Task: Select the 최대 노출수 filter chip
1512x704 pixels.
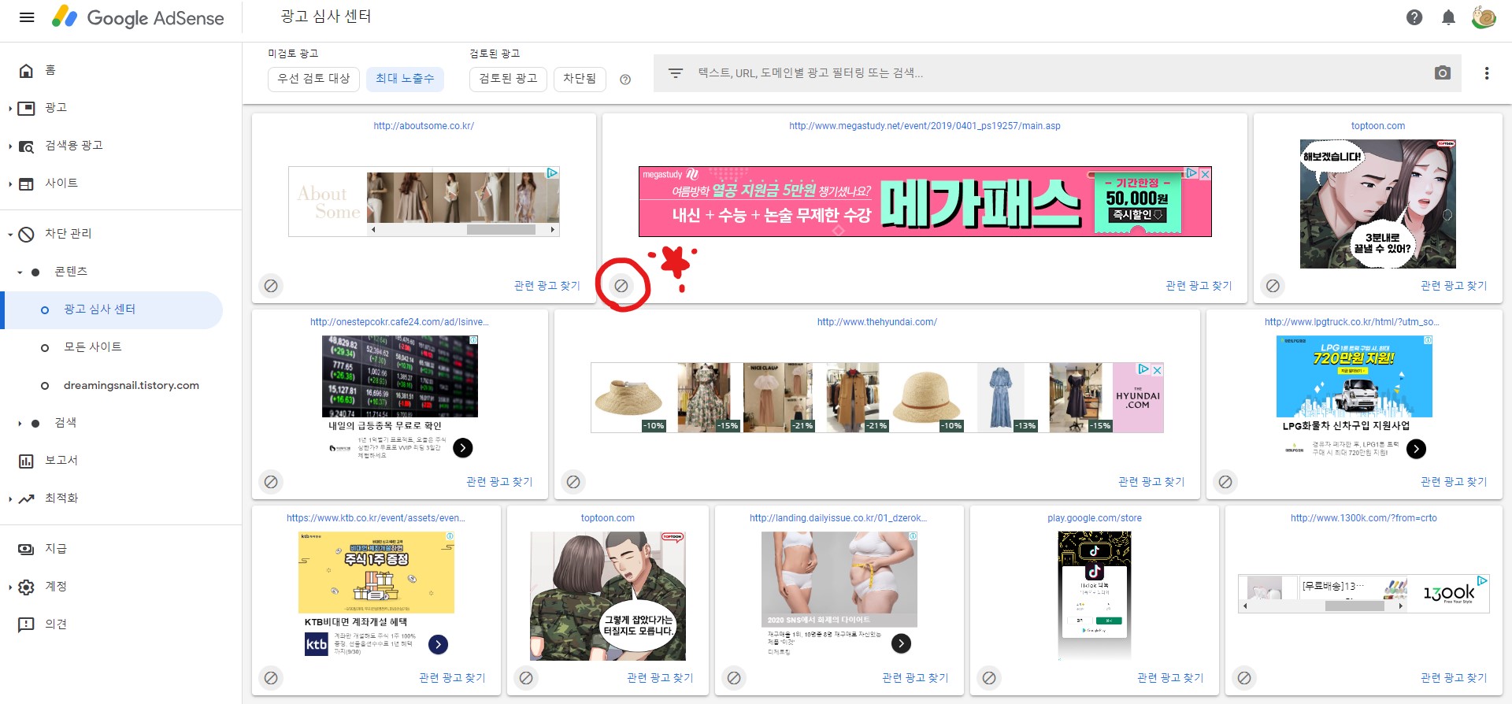Action: [x=405, y=79]
